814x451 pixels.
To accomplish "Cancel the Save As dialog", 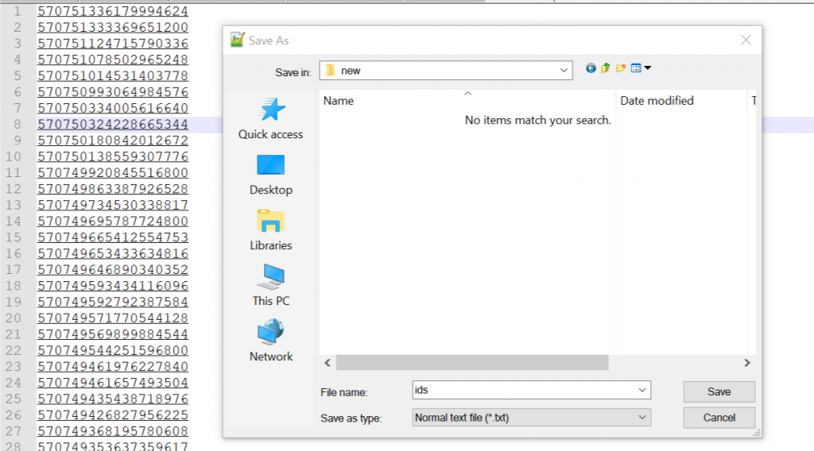I will pos(719,418).
